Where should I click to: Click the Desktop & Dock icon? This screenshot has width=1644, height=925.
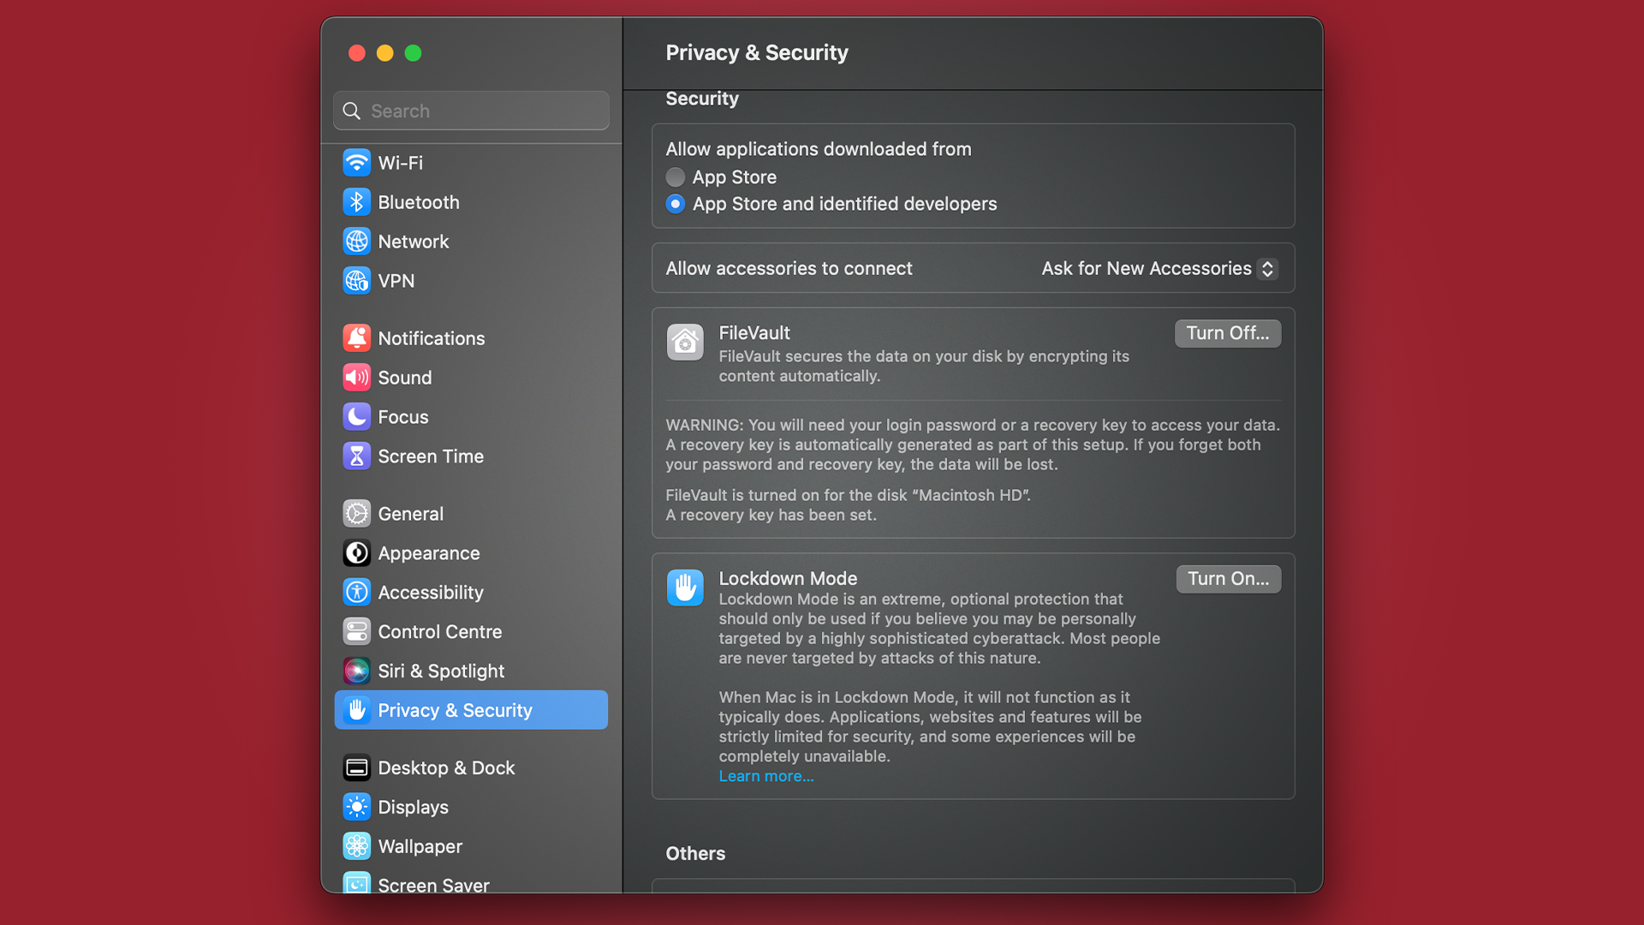point(357,768)
